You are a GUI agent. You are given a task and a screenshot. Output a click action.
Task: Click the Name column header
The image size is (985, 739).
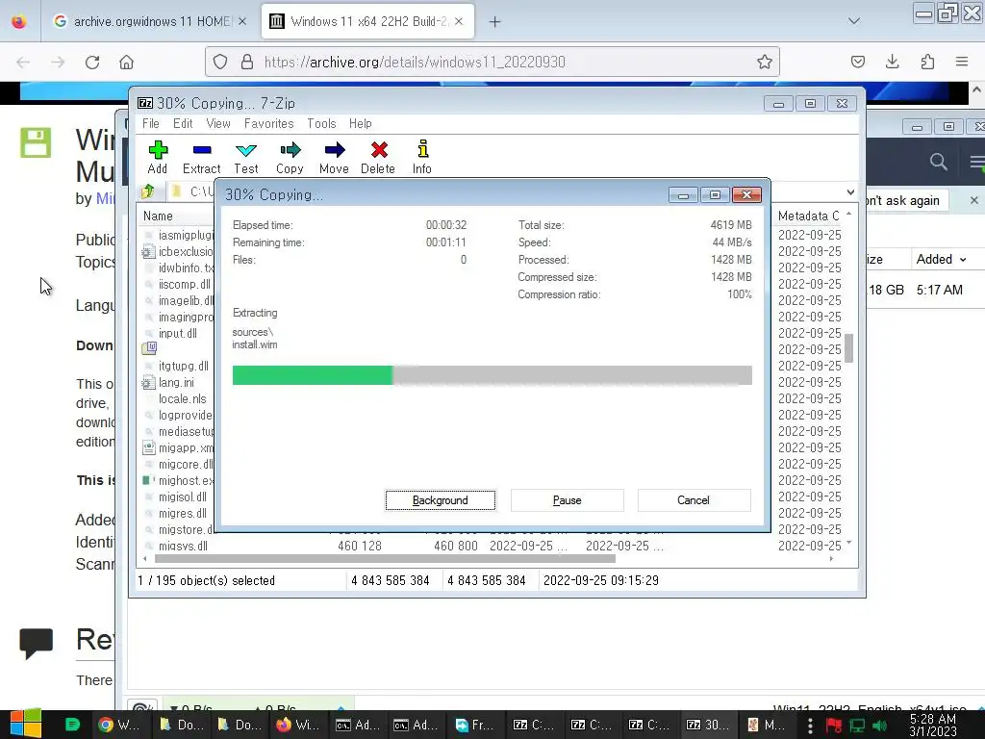click(x=158, y=216)
